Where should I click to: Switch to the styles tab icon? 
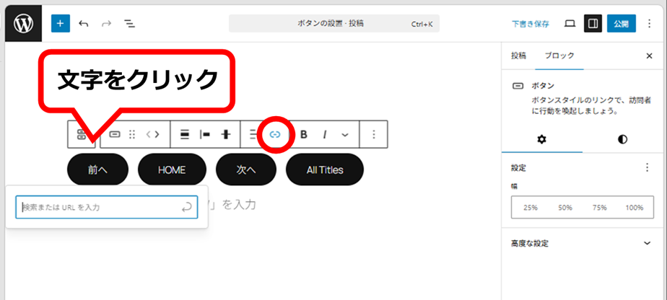pos(622,139)
